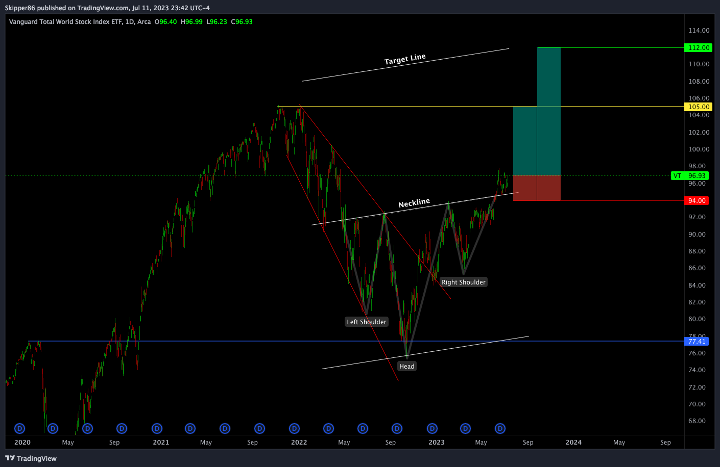The image size is (720, 467).
Task: Click the 114.00 price axis label
Action: click(x=699, y=30)
